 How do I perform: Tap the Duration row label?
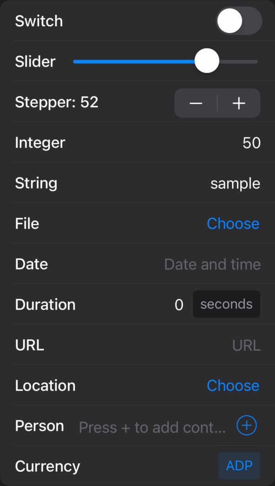(x=45, y=305)
